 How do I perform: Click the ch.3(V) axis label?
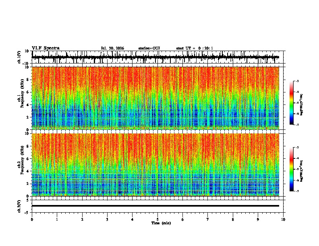click(19, 206)
